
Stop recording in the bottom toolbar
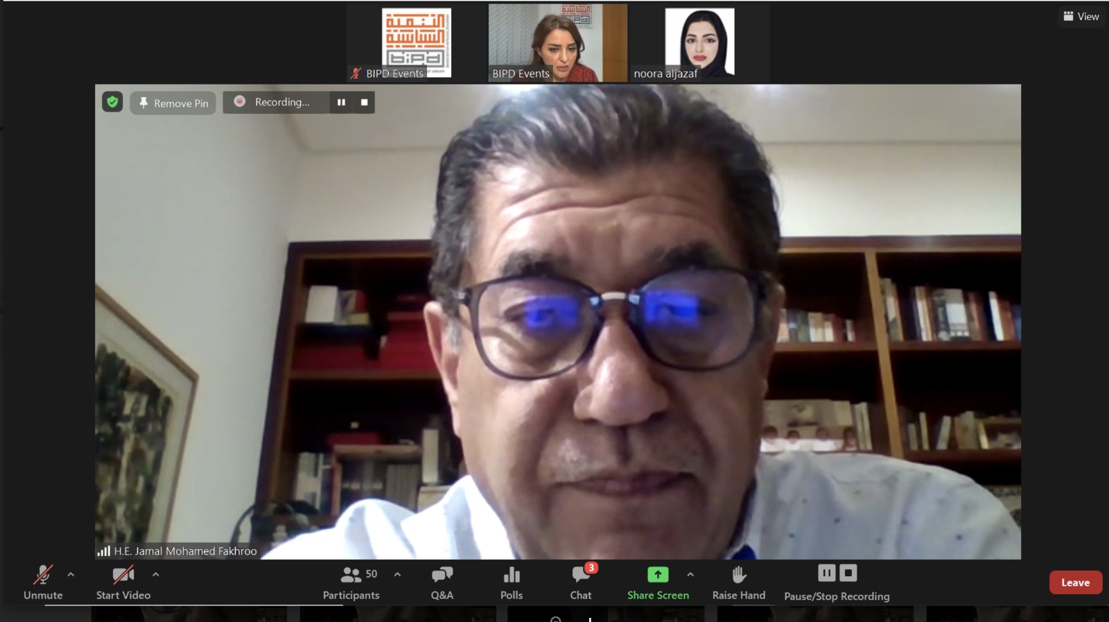tap(848, 573)
